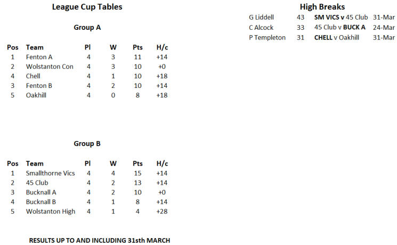This screenshot has height=245, width=397.
Task: Click G Liddell's high break of 43
Action: pos(301,18)
